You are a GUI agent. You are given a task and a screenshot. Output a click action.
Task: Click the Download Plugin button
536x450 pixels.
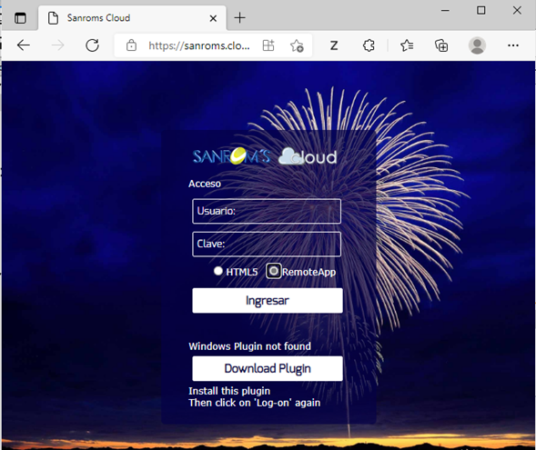[x=268, y=368]
